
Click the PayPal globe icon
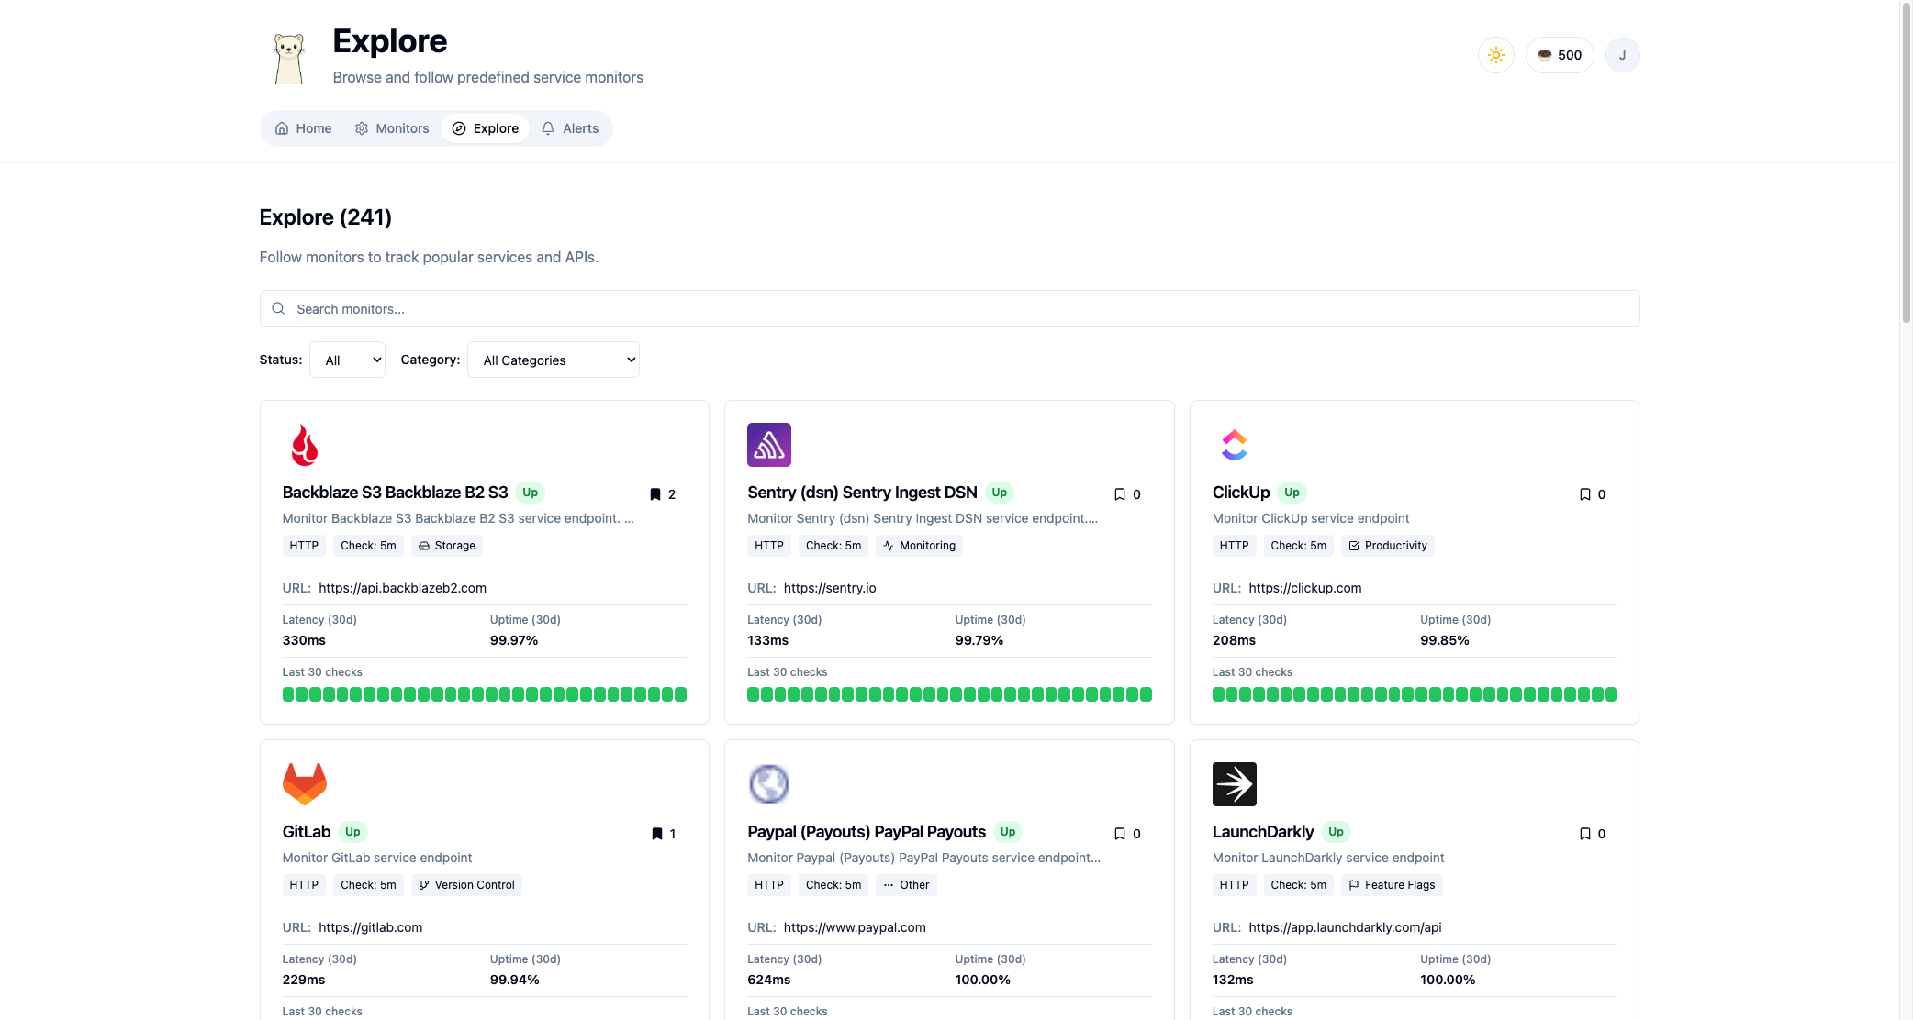pos(769,783)
